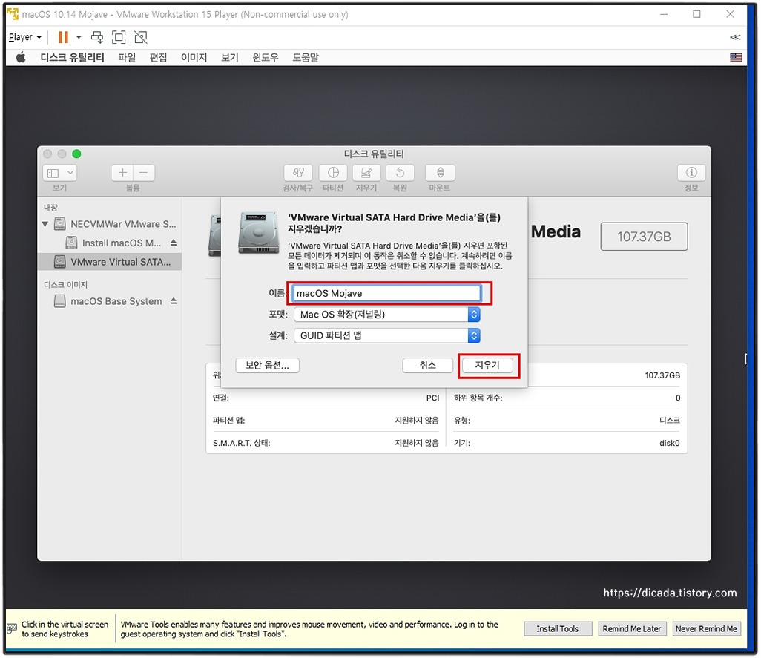Click the 마운트 mount toolbar icon
The width and height of the screenshot is (761, 658).
[440, 173]
